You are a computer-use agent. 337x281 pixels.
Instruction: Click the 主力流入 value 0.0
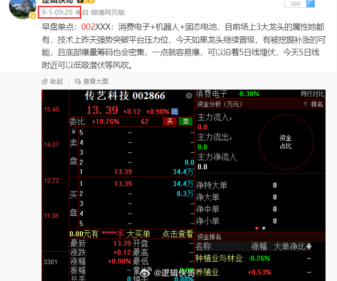tap(202, 127)
